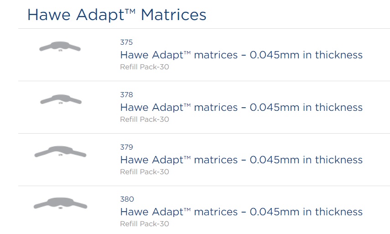
Task: Click the 378 matrix shape image
Action: 60,99
